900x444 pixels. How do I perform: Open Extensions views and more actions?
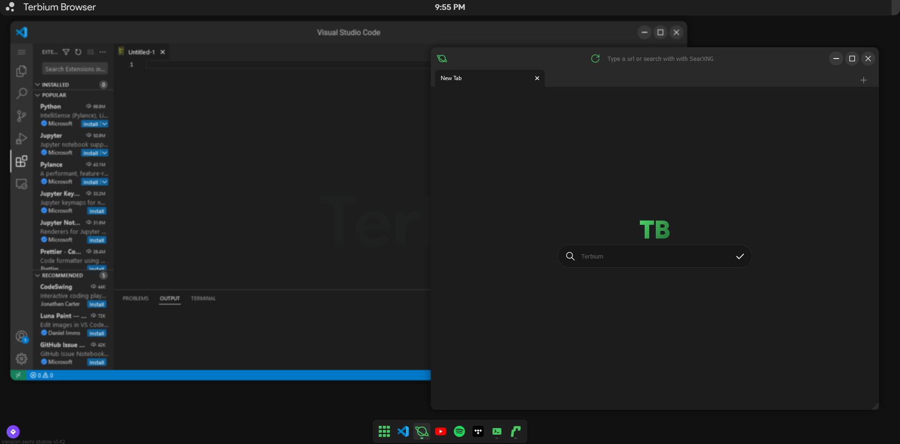103,52
